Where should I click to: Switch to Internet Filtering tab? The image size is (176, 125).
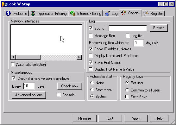click(x=86, y=13)
